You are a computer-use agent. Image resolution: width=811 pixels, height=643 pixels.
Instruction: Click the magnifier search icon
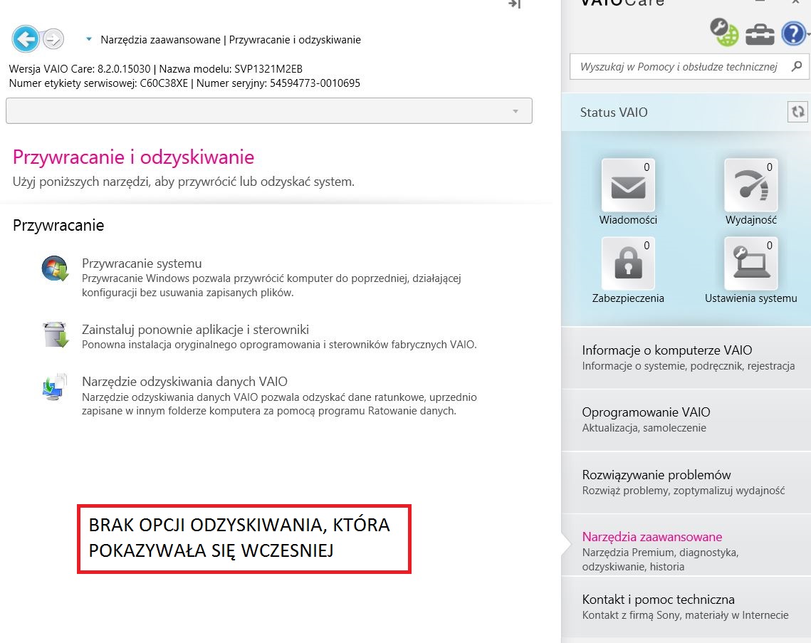pos(797,66)
